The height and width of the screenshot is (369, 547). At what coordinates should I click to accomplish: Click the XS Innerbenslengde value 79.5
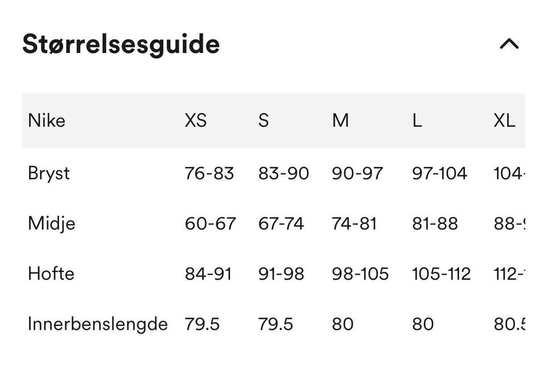click(202, 324)
